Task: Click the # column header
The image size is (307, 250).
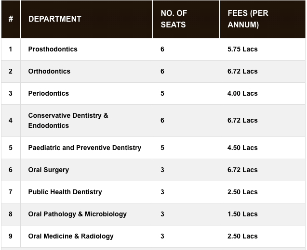Action: coord(11,19)
